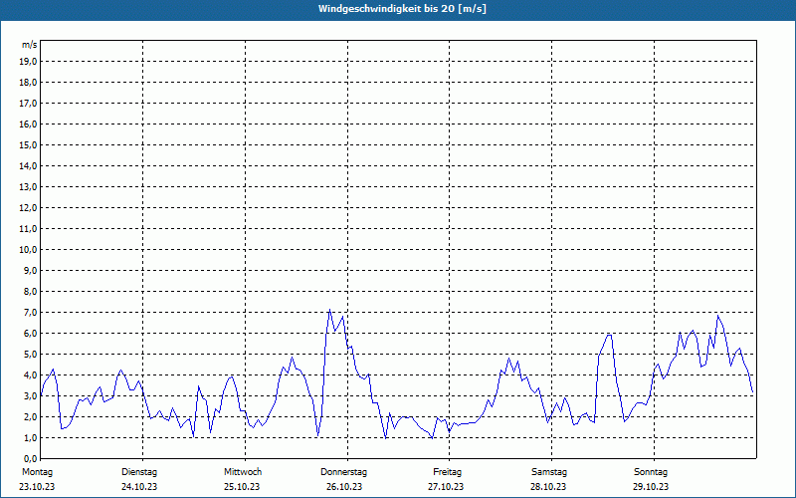Image resolution: width=796 pixels, height=498 pixels.
Task: Click the '13,0' y-axis label
Action: point(27,187)
